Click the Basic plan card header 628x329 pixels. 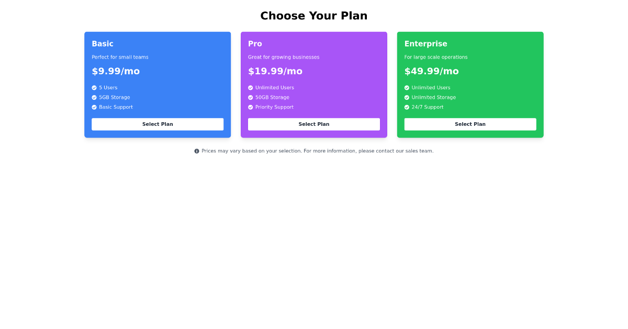tap(103, 44)
